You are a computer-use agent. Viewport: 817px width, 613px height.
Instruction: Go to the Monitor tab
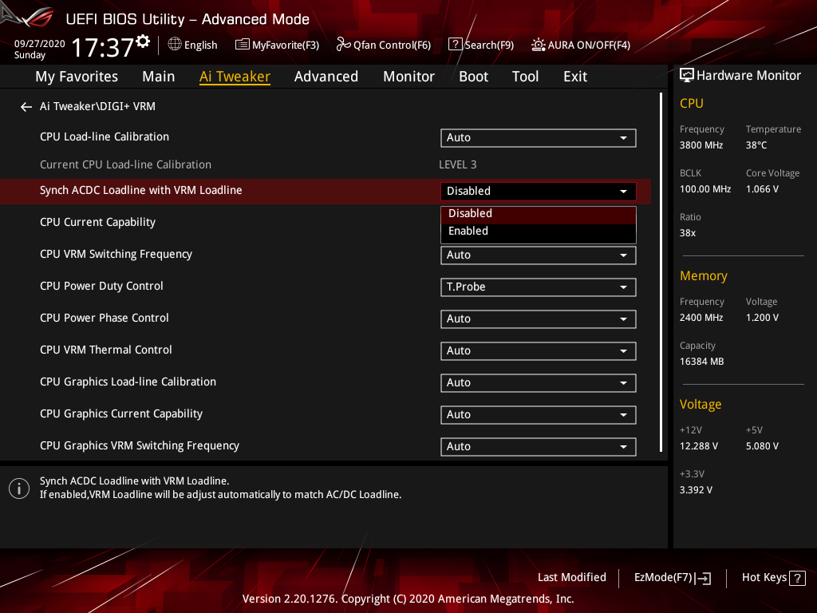[x=408, y=77]
